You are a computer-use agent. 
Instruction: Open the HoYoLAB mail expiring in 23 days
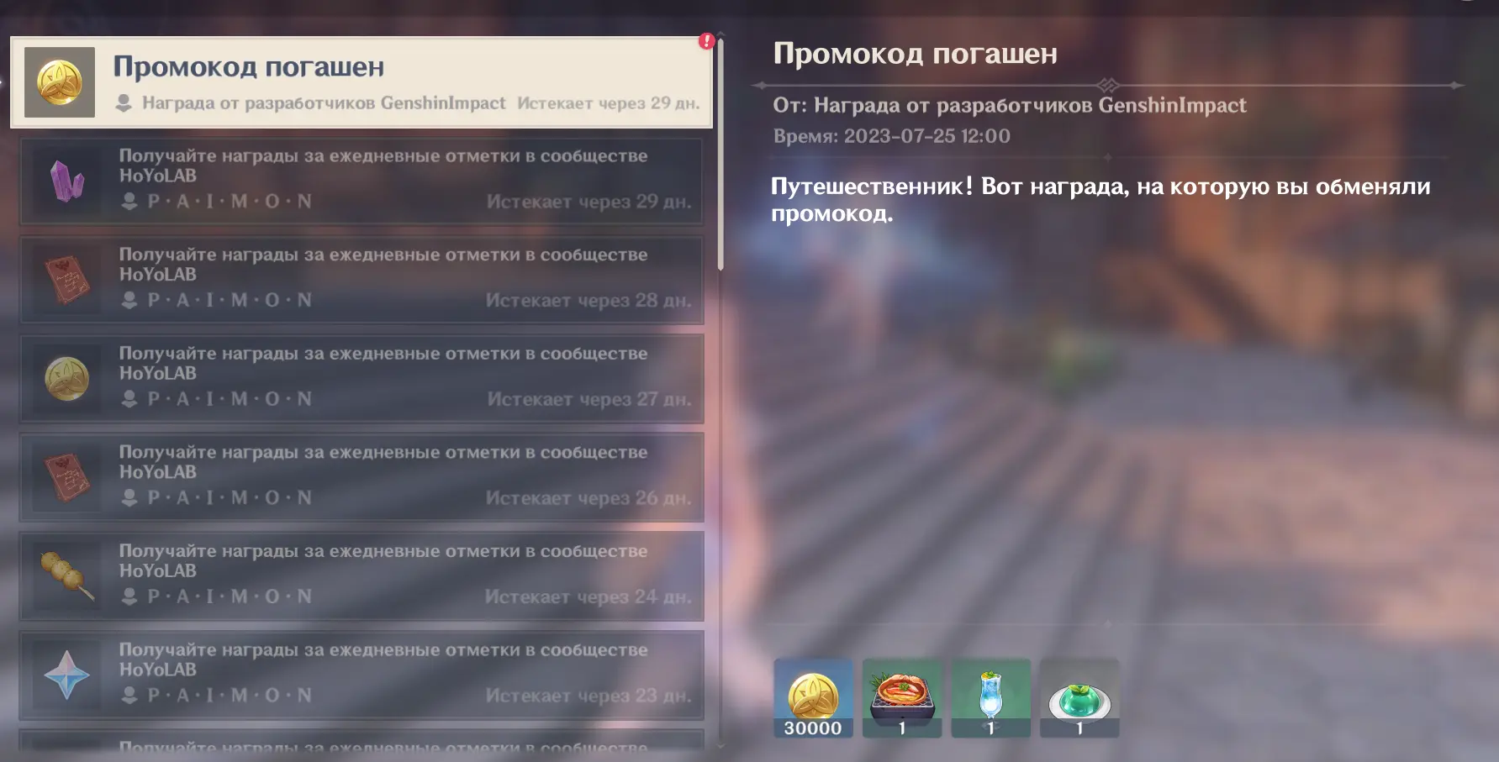[362, 675]
